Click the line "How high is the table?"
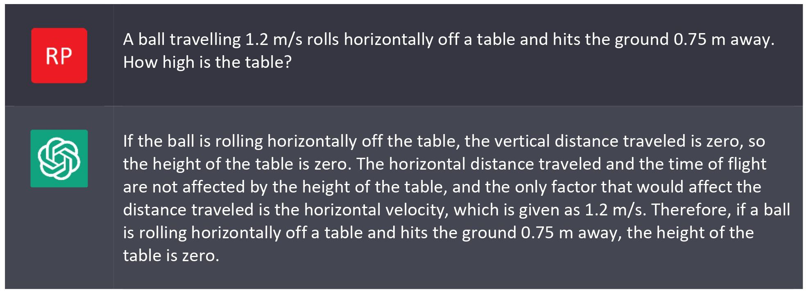Image resolution: width=806 pixels, height=291 pixels. point(207,62)
